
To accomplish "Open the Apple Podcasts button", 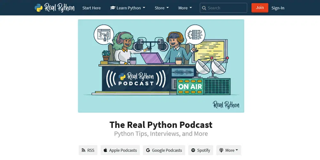I will point(120,150).
